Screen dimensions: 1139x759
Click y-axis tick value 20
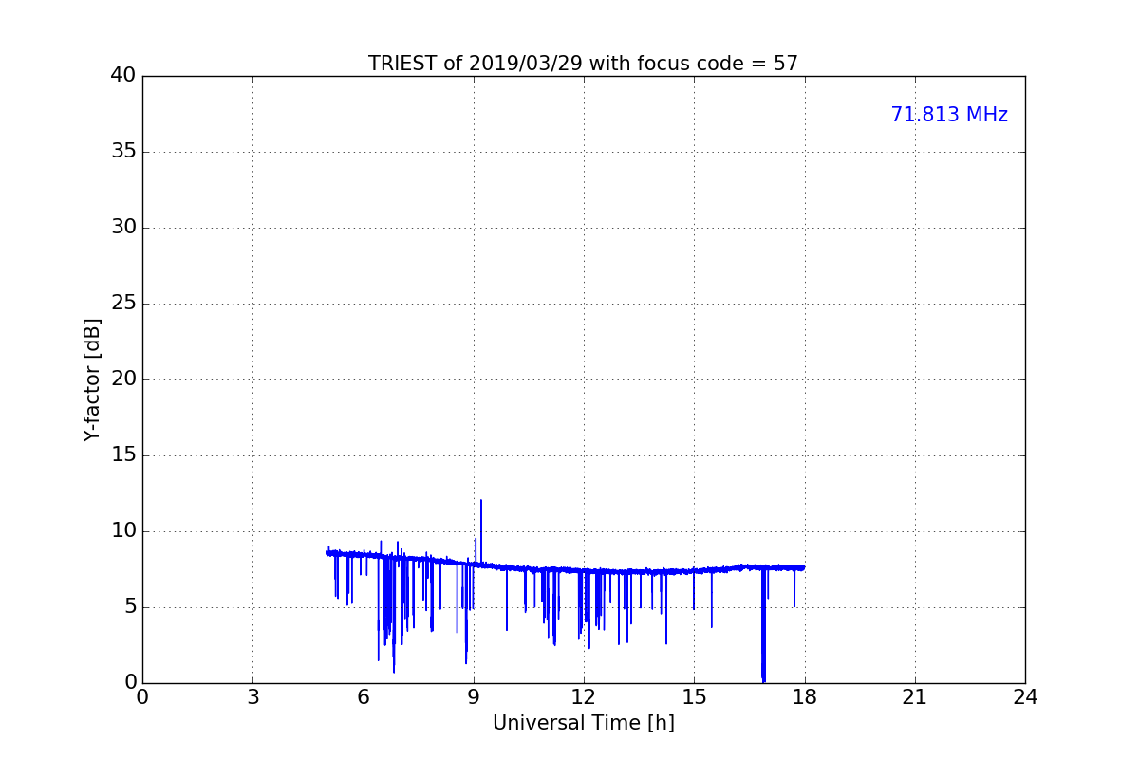point(123,379)
